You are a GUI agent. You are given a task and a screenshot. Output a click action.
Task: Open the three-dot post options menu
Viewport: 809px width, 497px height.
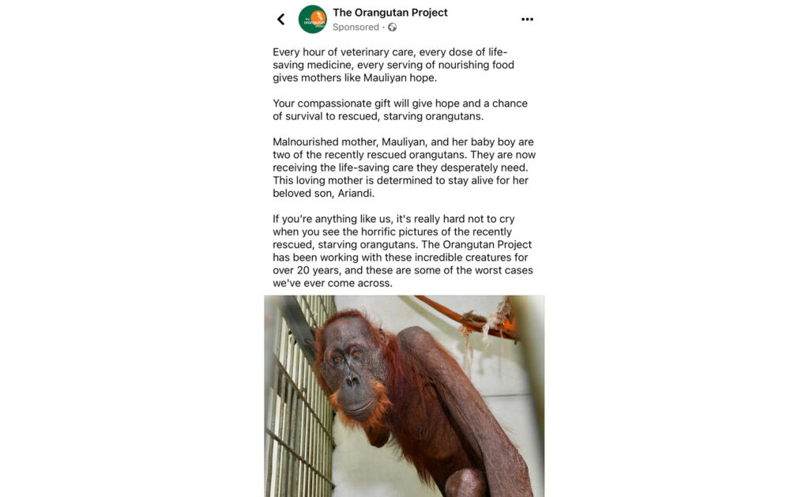pyautogui.click(x=527, y=20)
